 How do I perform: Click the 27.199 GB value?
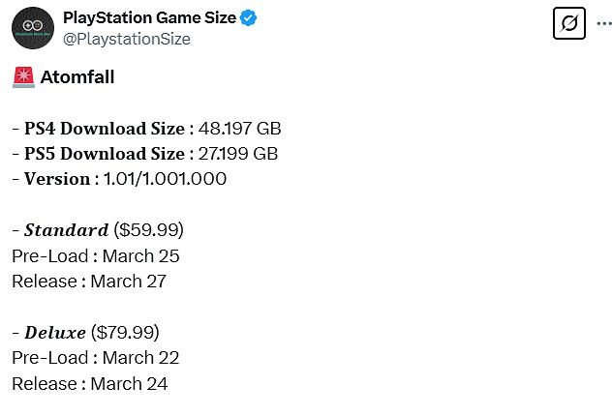[x=237, y=154]
